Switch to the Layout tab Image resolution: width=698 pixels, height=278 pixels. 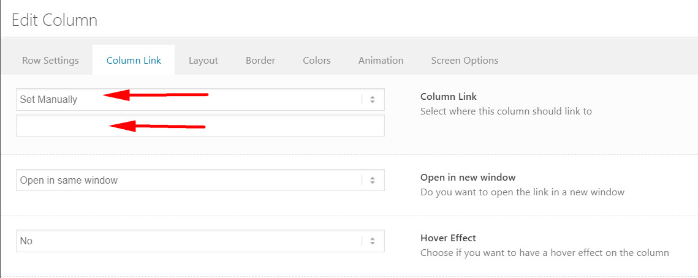click(203, 60)
